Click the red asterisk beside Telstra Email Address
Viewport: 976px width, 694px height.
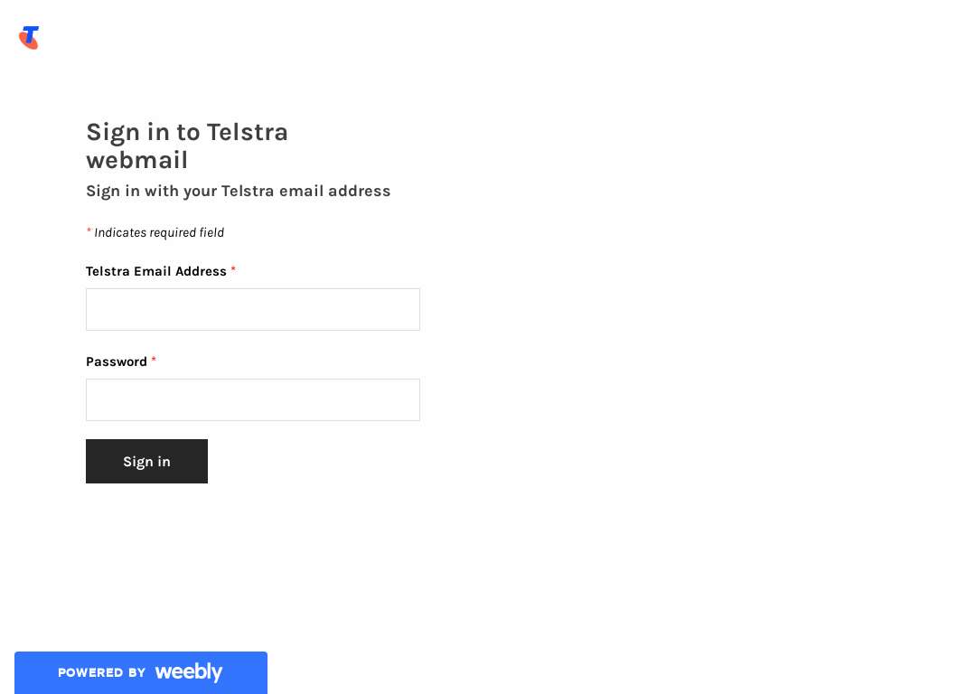(x=233, y=269)
